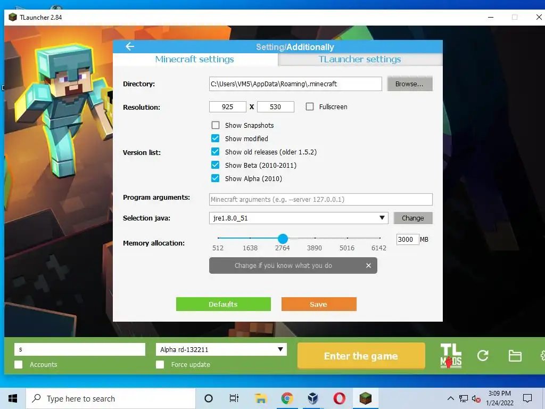This screenshot has height=409, width=545.
Task: Switch to TLauncher settings tab
Action: [360, 59]
